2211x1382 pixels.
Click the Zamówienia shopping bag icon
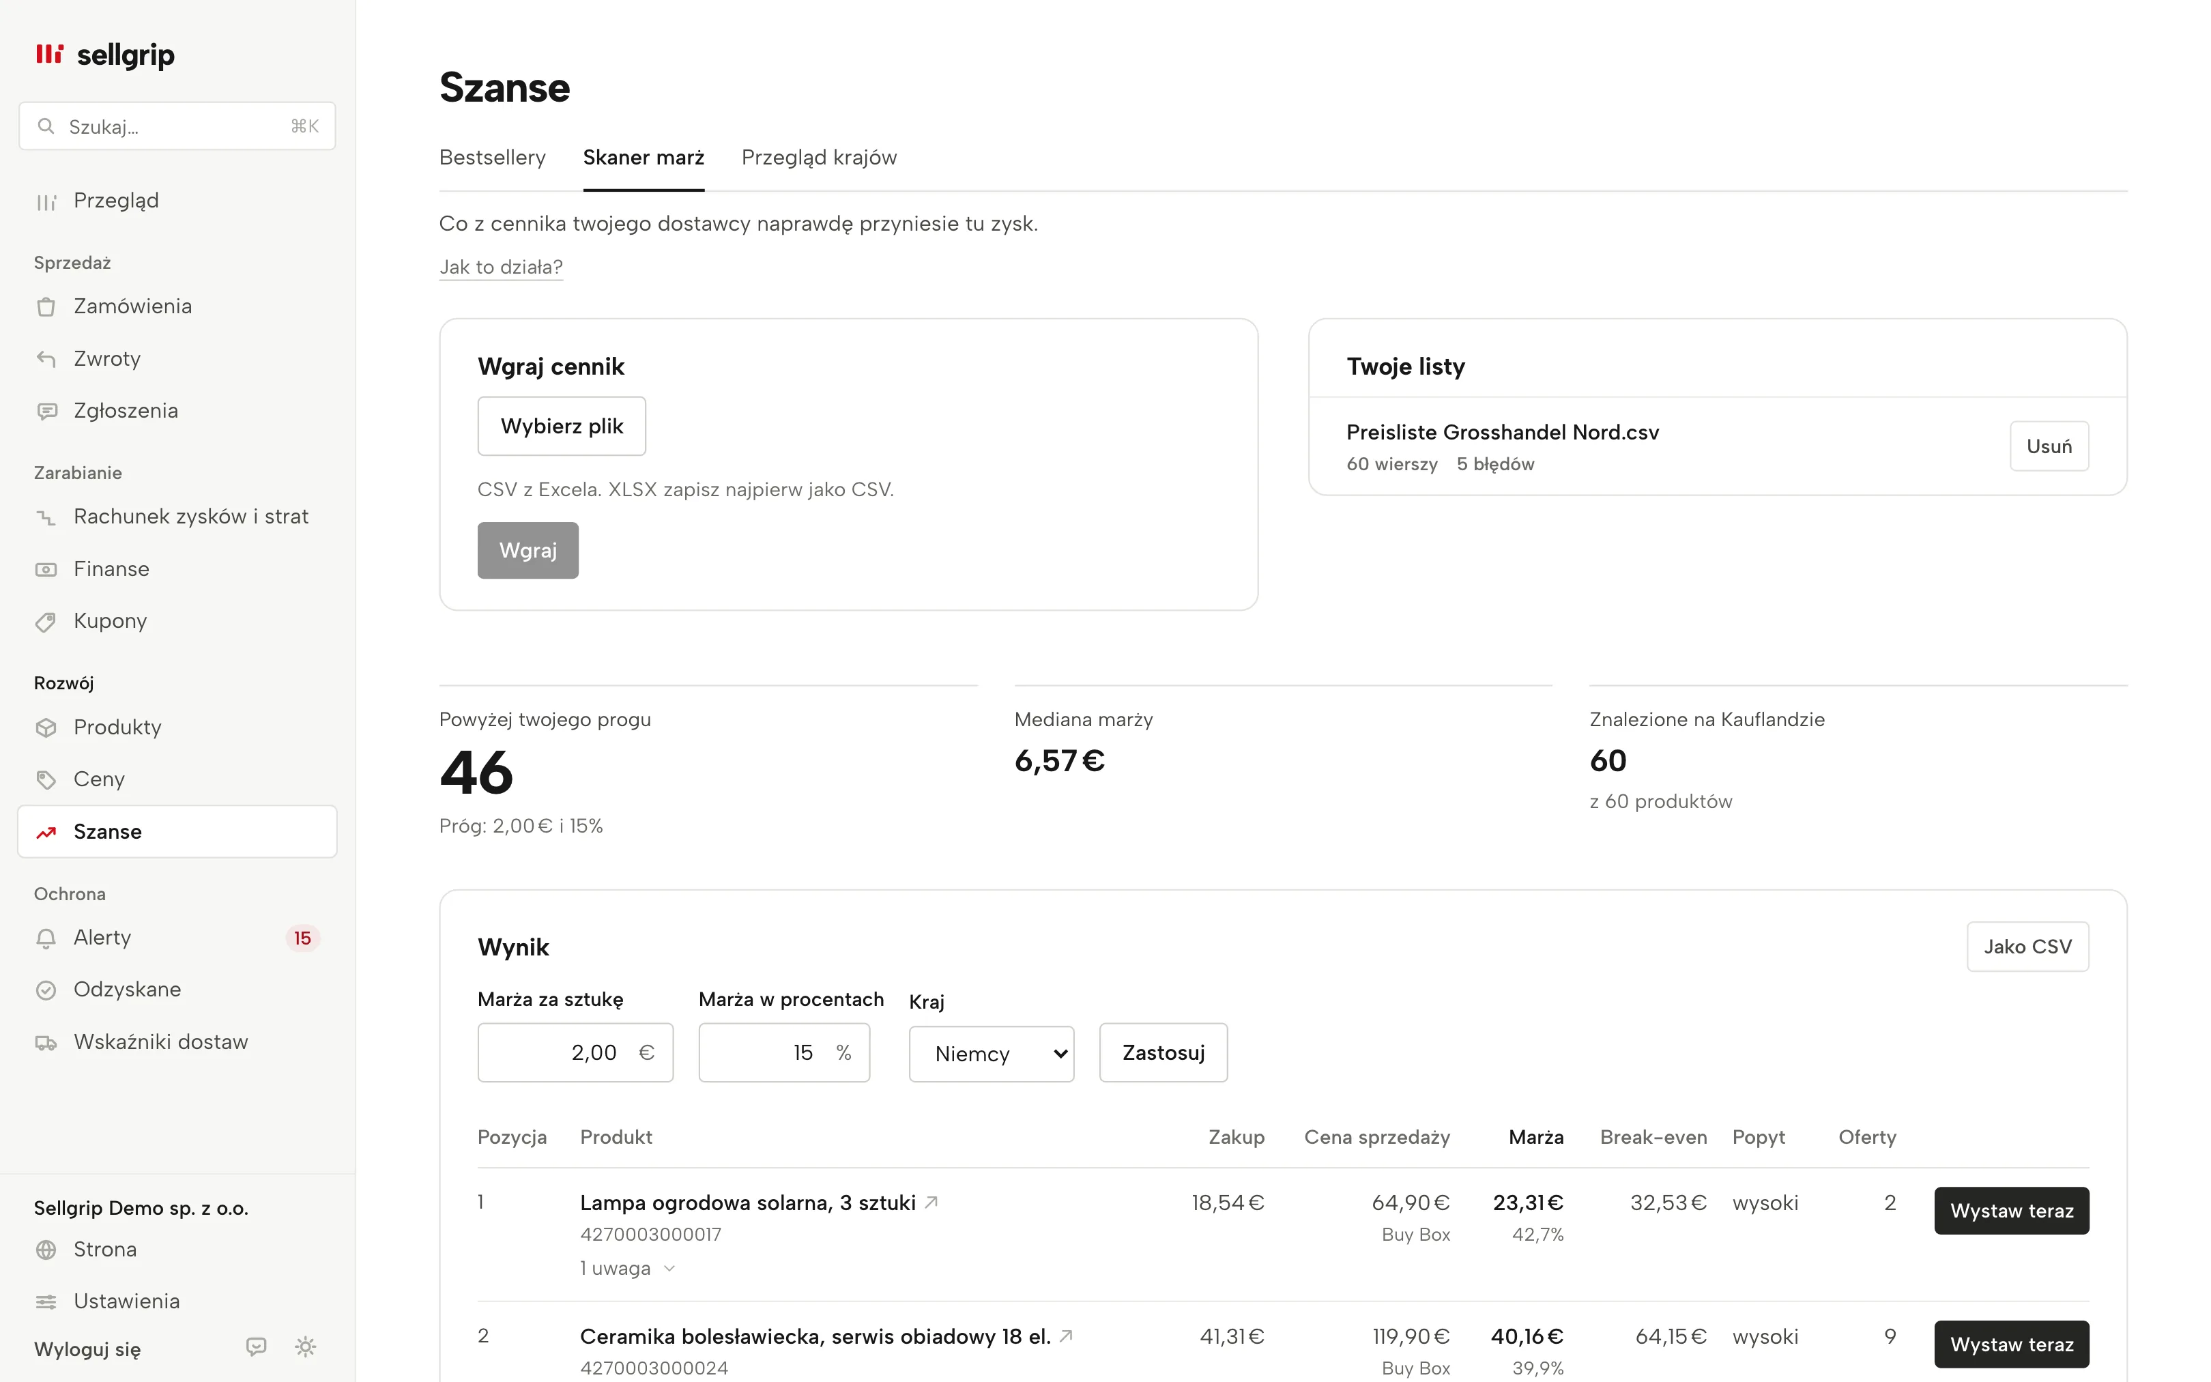point(46,307)
